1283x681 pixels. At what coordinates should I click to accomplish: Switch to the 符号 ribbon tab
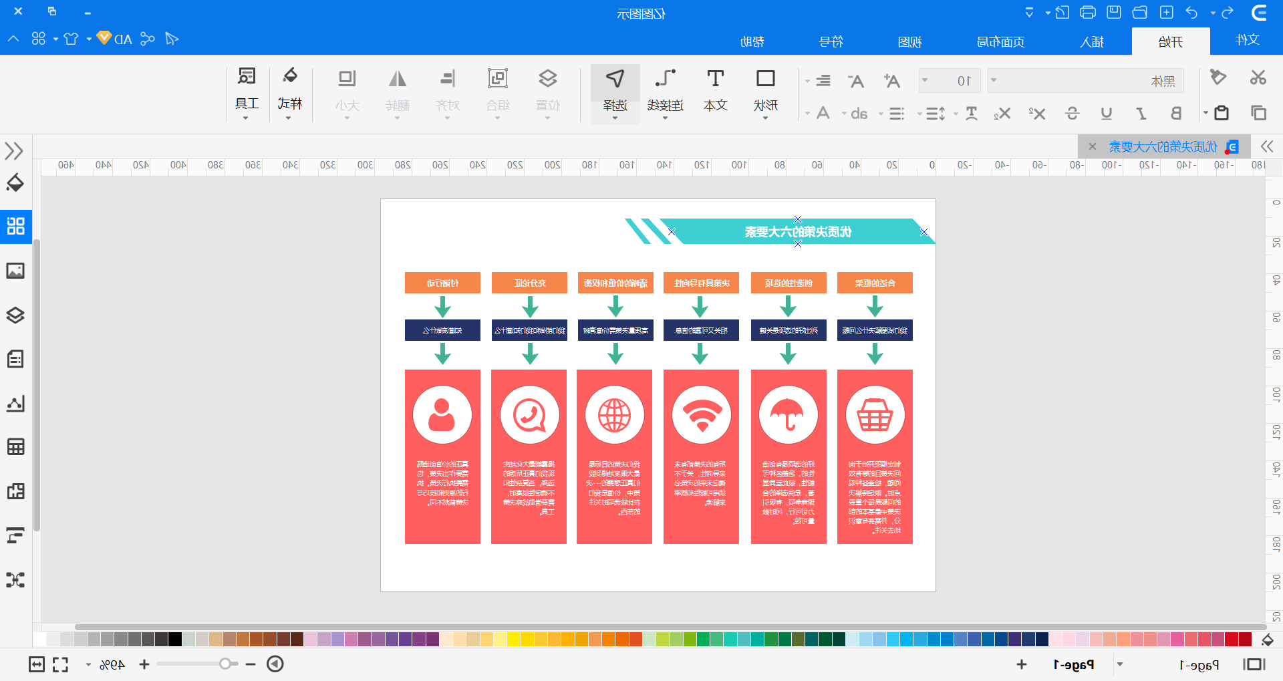831,41
